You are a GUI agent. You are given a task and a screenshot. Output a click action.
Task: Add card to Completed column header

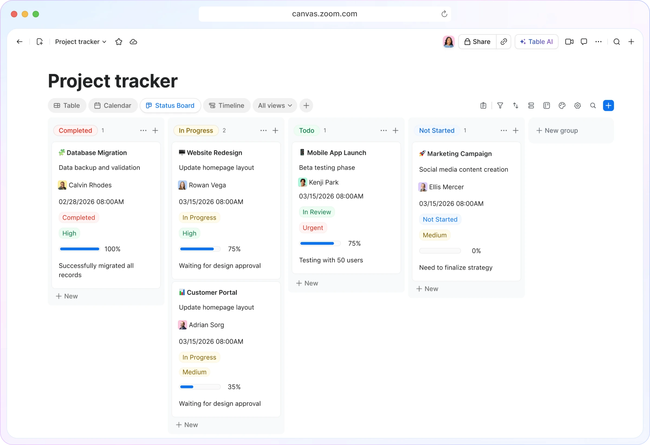click(x=155, y=130)
